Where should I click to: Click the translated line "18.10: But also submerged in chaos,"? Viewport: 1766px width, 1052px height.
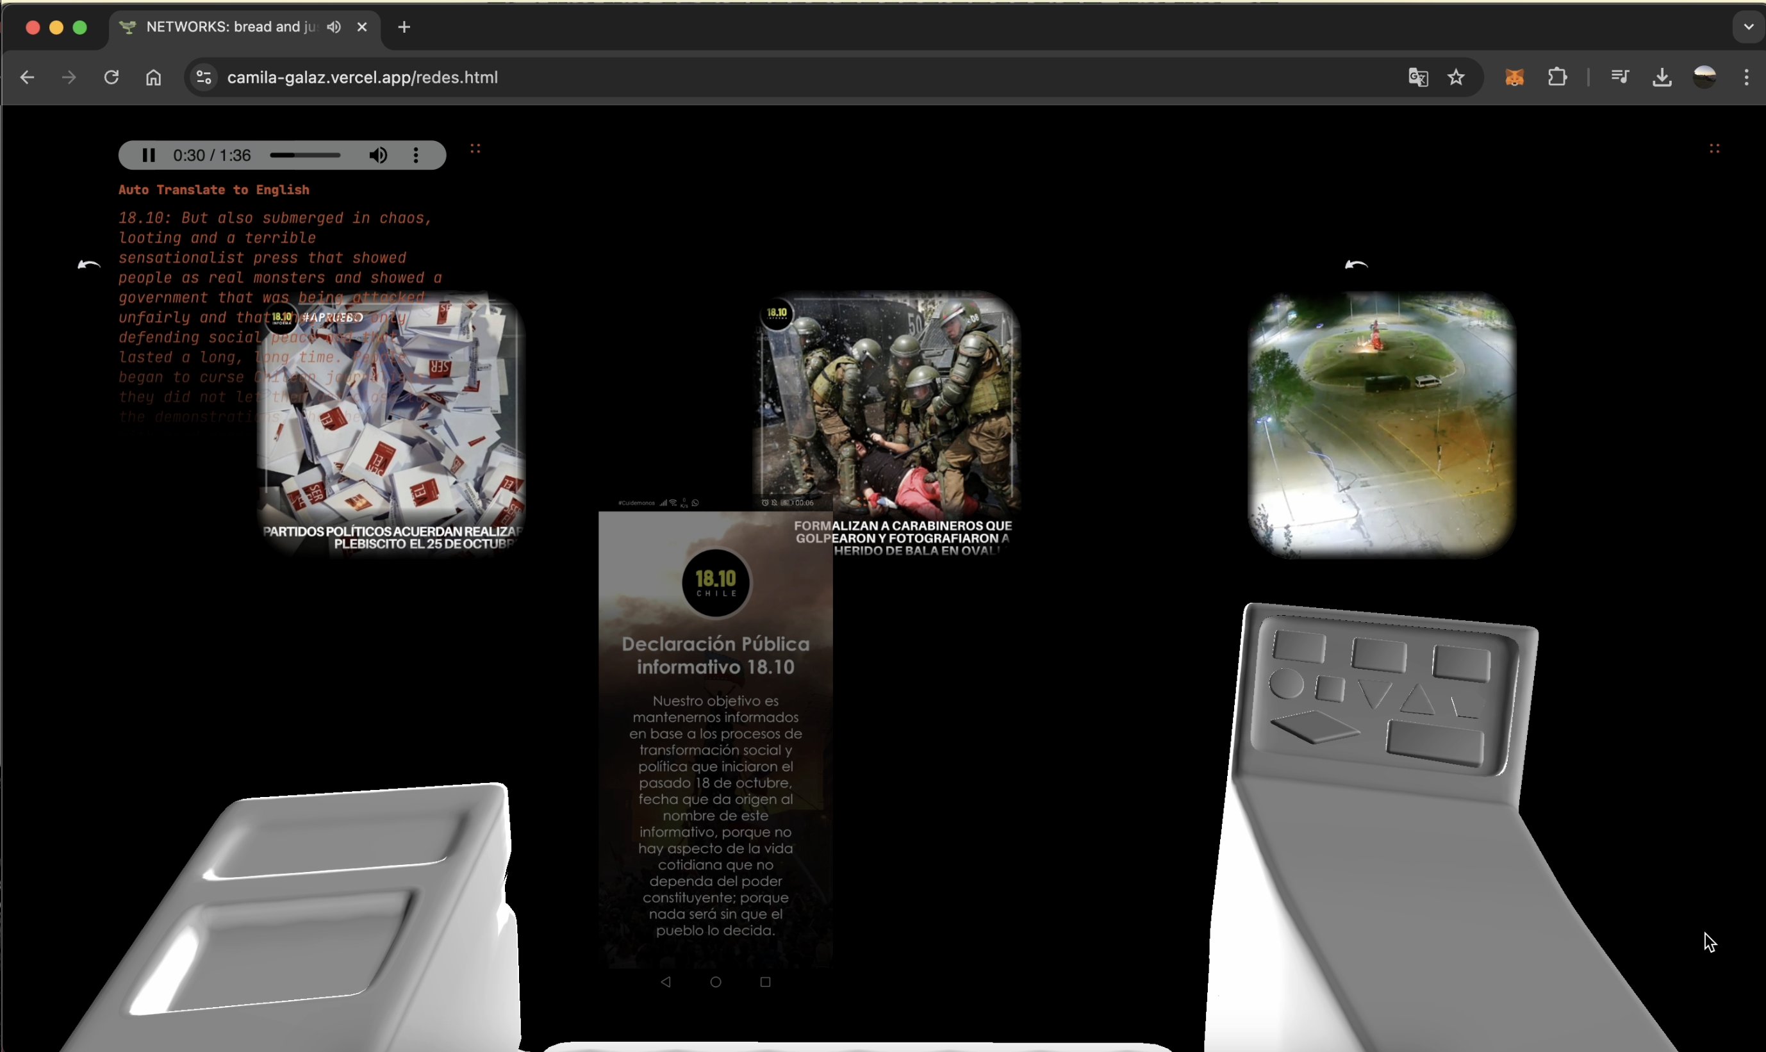click(275, 218)
